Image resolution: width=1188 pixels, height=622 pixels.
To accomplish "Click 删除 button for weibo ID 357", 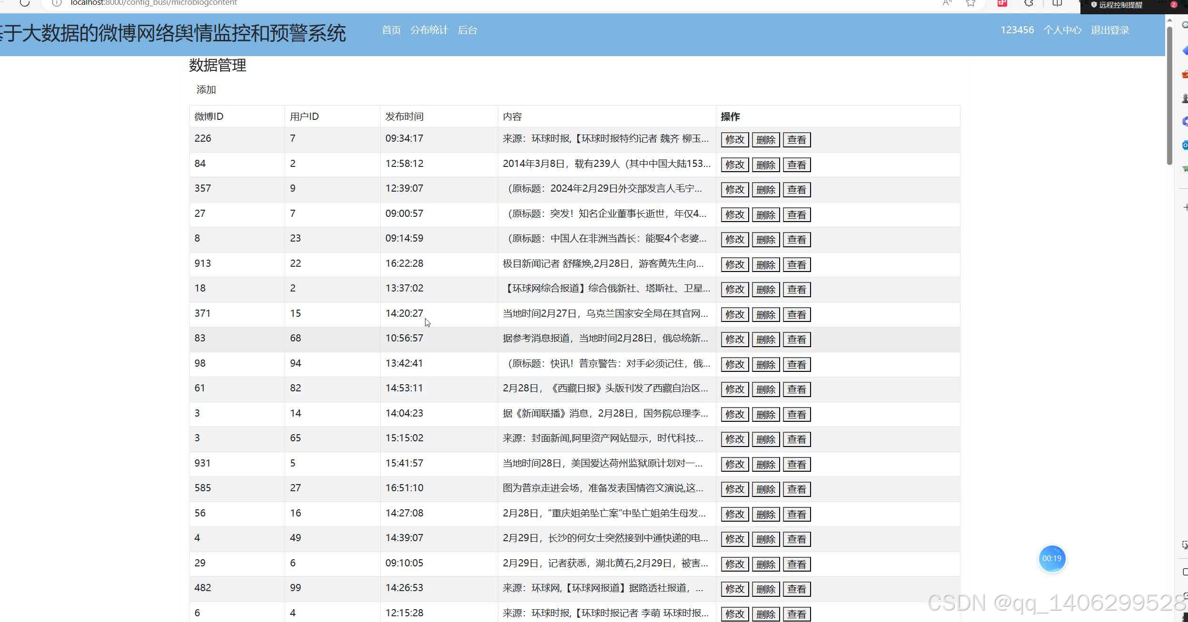I will click(765, 190).
